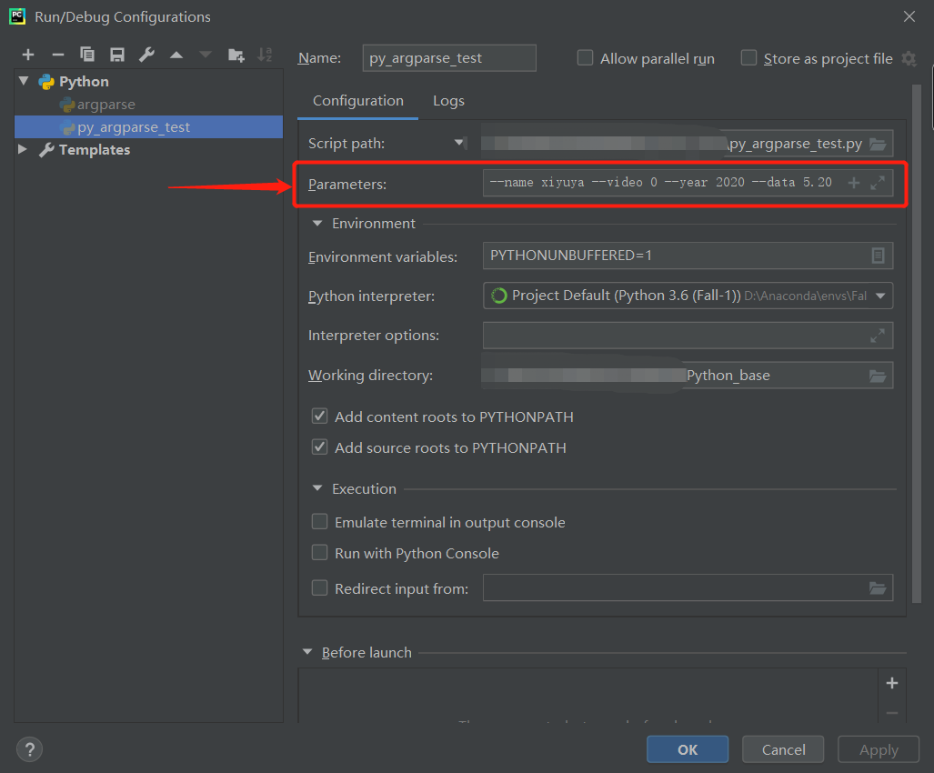Viewport: 934px width, 773px height.
Task: Collapse the Execution section
Action: click(x=317, y=489)
